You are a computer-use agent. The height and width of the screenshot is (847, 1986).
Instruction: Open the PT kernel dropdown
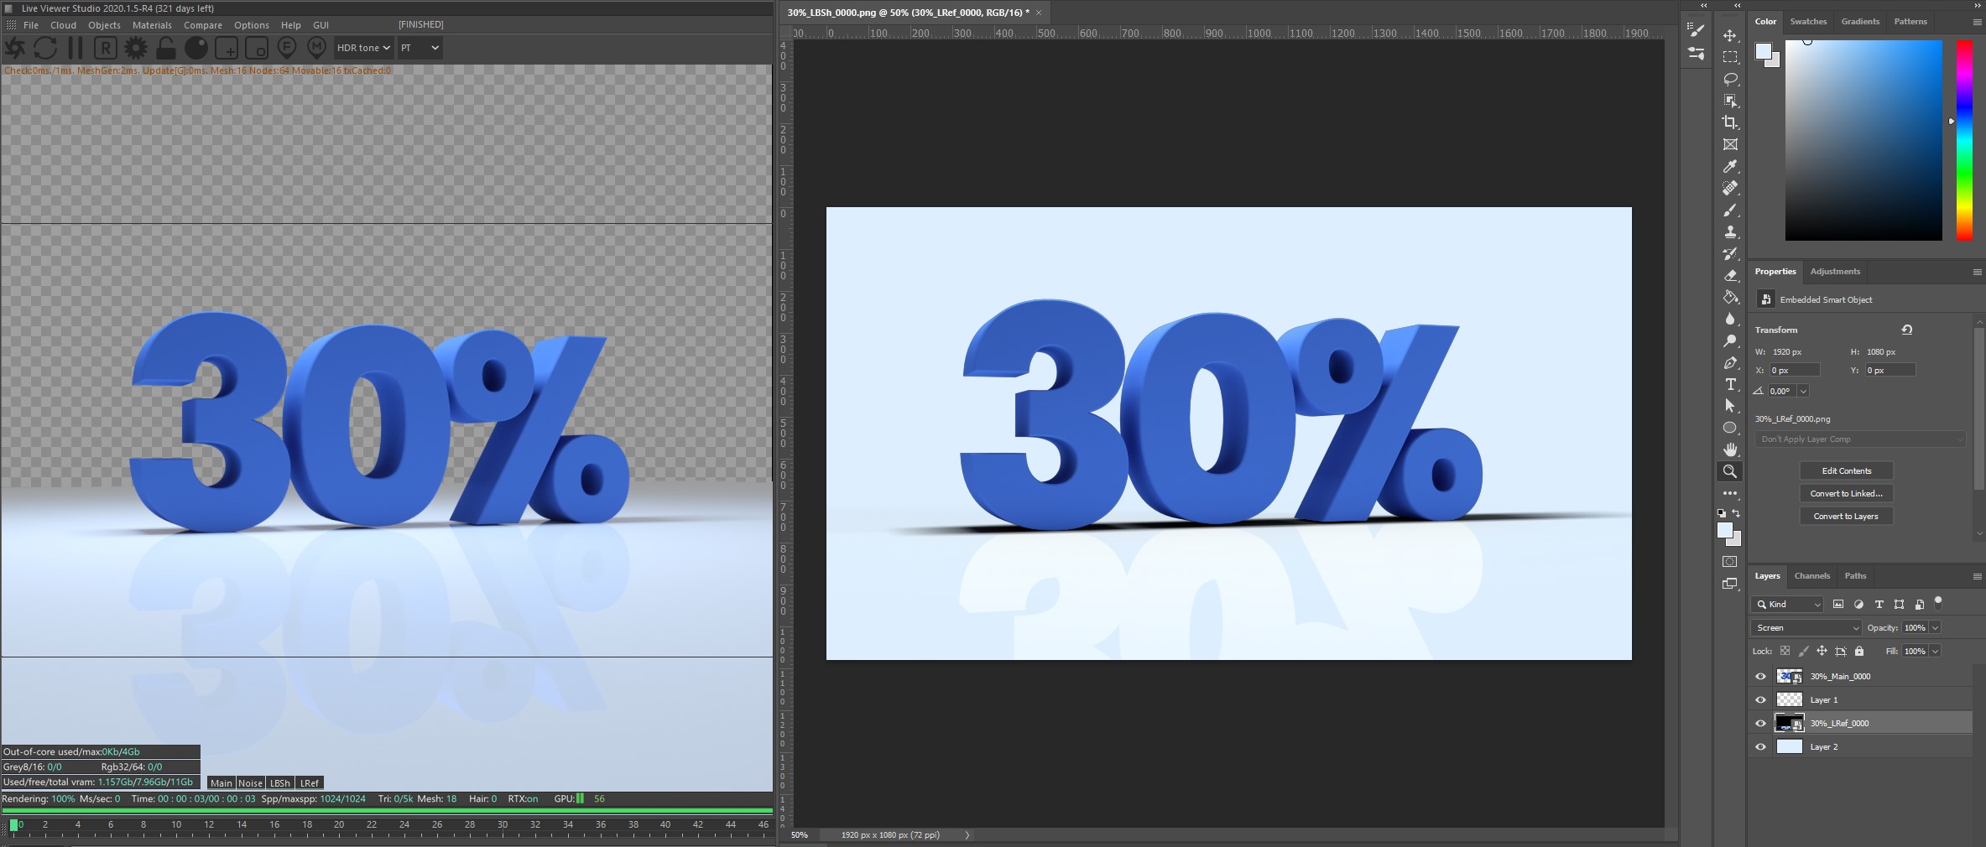(x=420, y=48)
